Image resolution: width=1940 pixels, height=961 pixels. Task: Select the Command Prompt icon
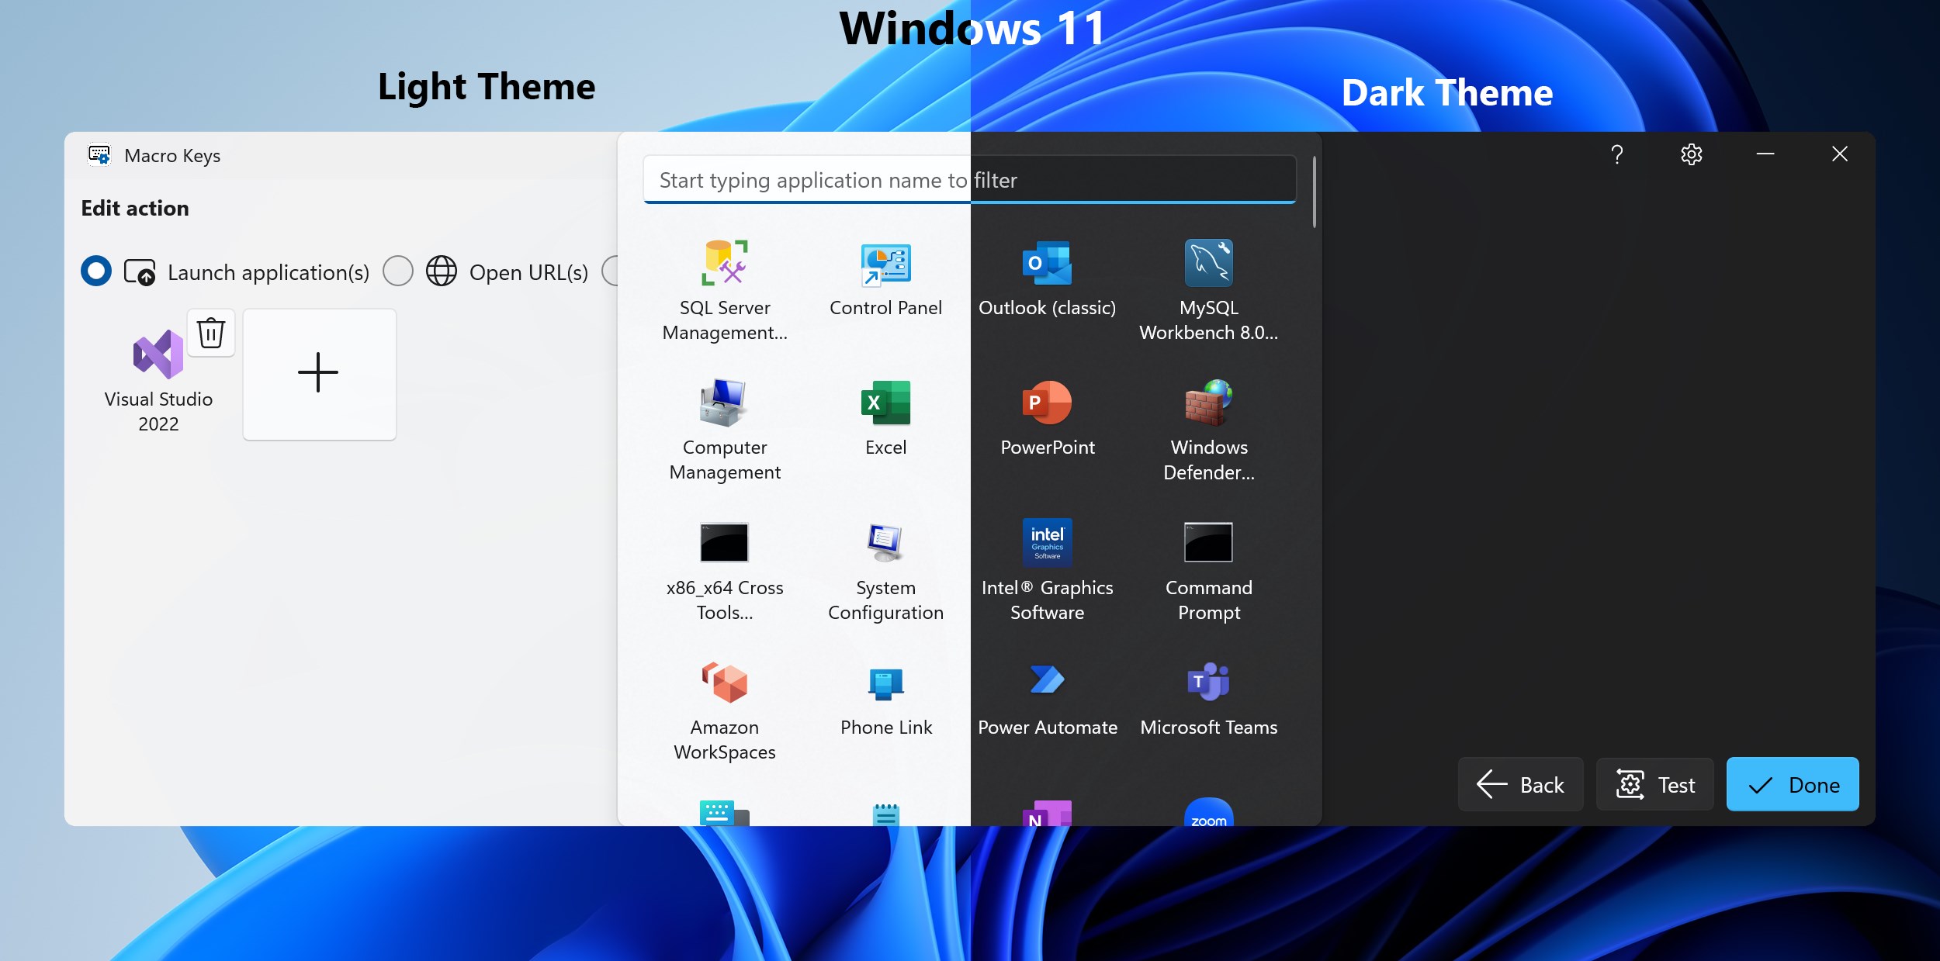tap(1208, 542)
